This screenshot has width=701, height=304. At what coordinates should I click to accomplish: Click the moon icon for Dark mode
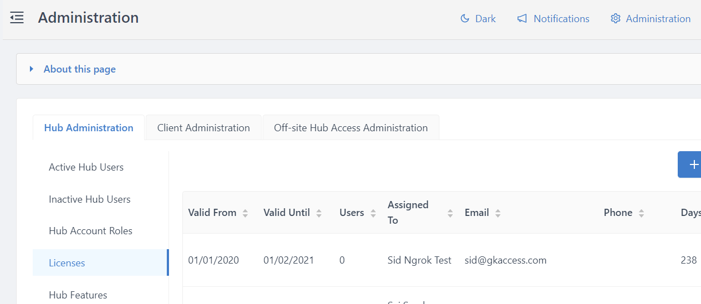(465, 19)
